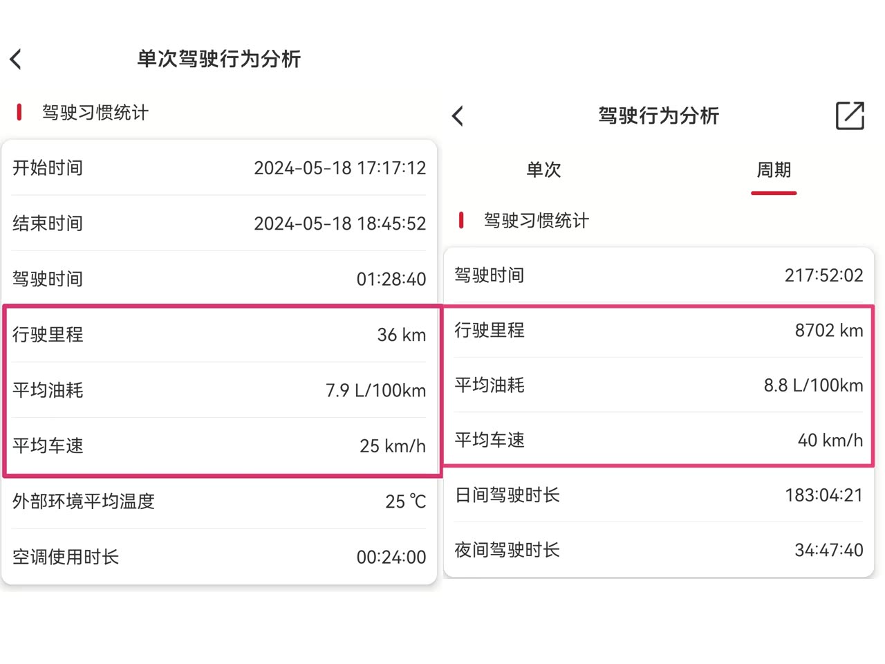Tap the 40 km/h average speed row

658,440
